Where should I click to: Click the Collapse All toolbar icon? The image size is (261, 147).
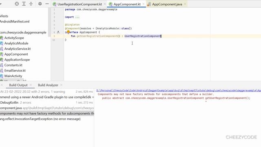[31, 4]
